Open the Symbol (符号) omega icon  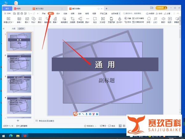tap(149, 19)
